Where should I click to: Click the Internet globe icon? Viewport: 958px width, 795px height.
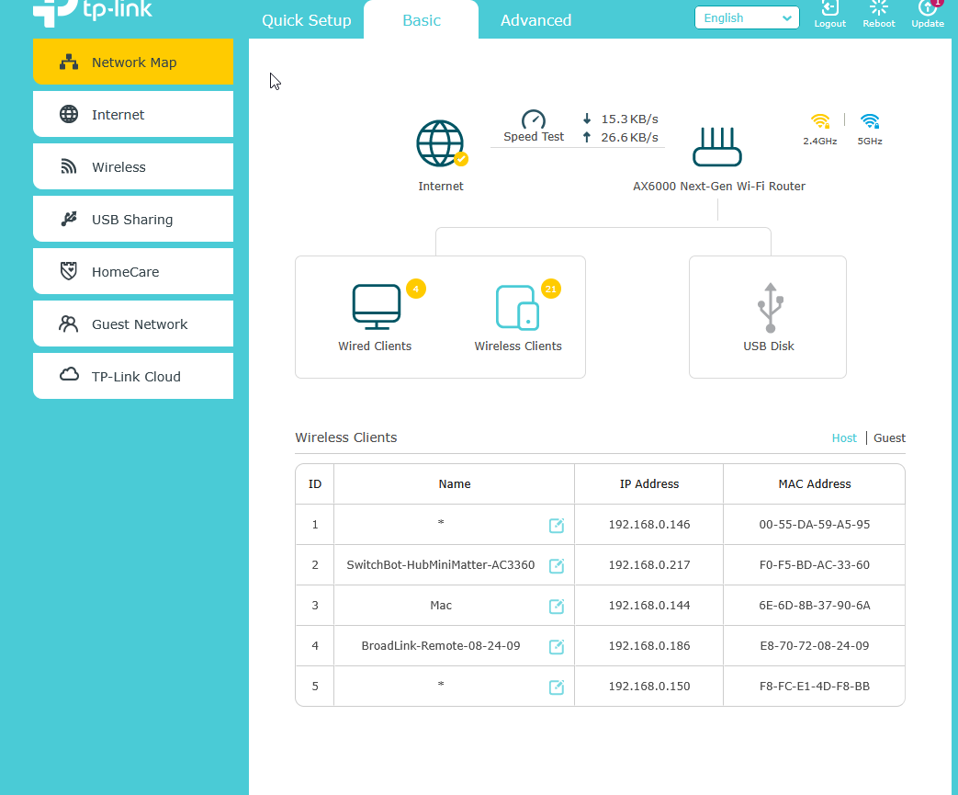pos(441,144)
